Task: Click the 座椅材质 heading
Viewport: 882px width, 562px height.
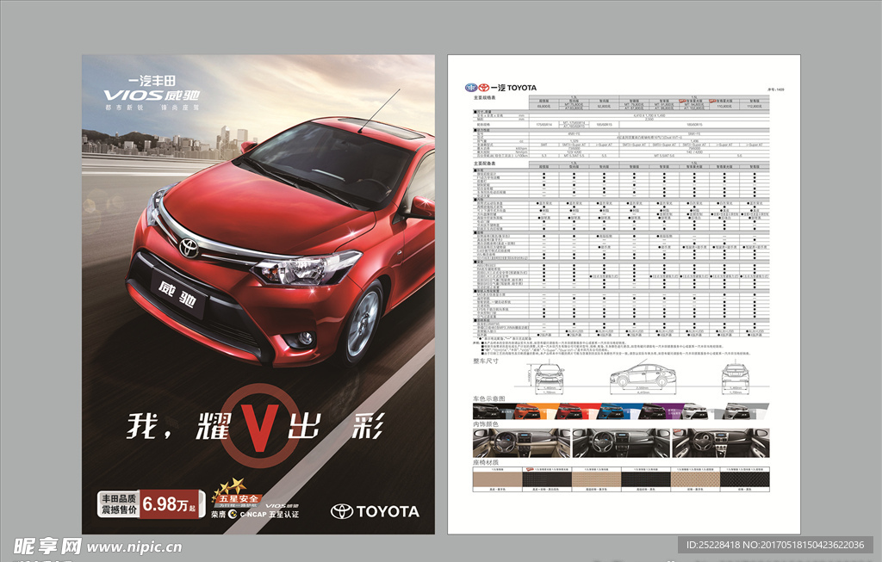Action: [486, 462]
